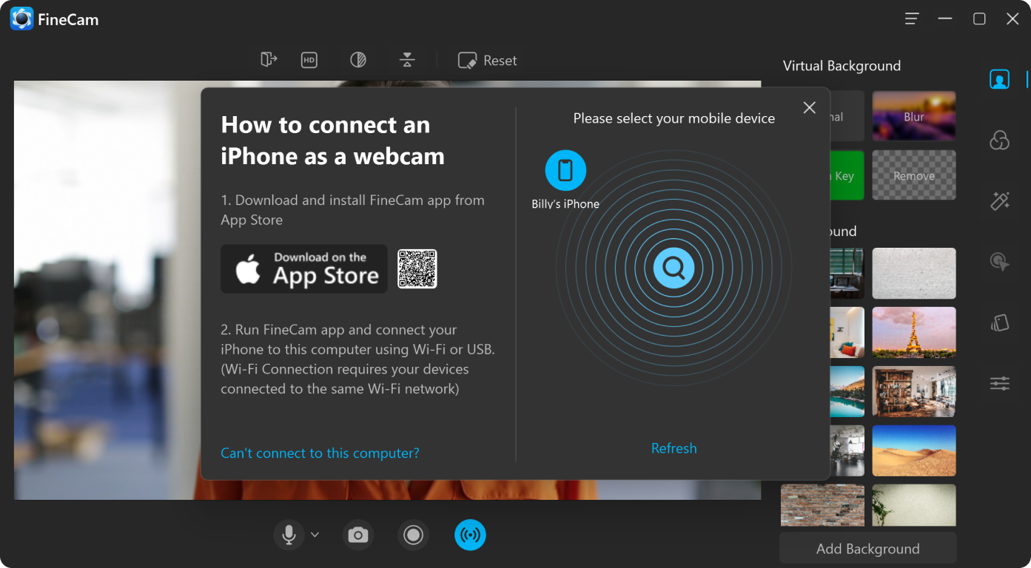Click the flip vertical icon
Screen dimensions: 1031x568
(407, 61)
